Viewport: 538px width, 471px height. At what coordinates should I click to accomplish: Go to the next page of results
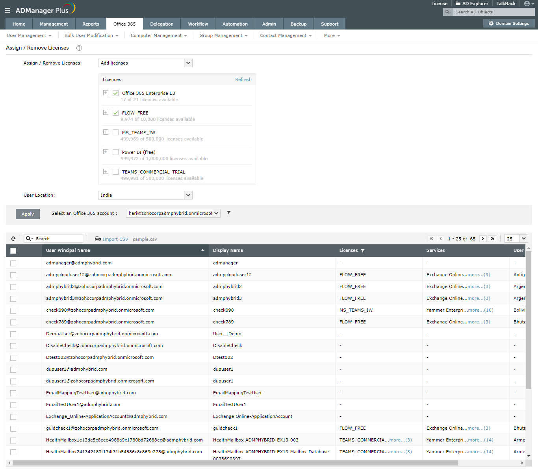coord(483,238)
